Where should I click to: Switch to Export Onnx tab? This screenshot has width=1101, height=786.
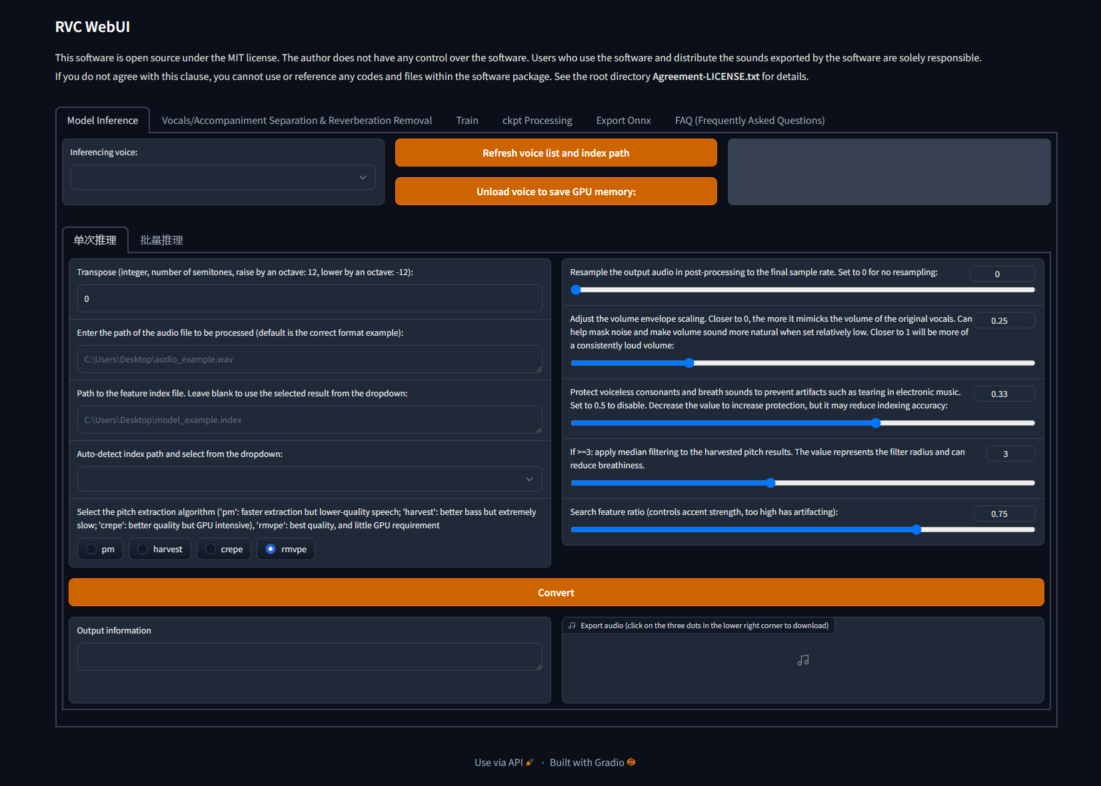pos(624,121)
